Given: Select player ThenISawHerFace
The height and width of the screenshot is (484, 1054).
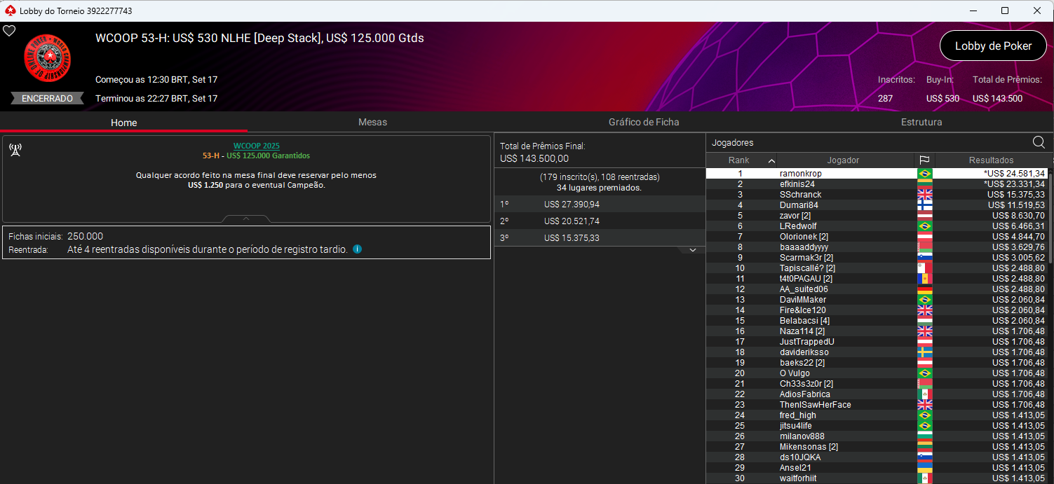Looking at the screenshot, I should pyautogui.click(x=815, y=404).
